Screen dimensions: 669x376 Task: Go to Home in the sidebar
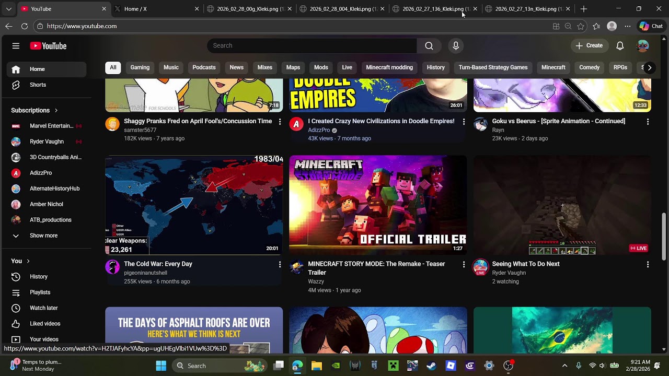click(47, 69)
